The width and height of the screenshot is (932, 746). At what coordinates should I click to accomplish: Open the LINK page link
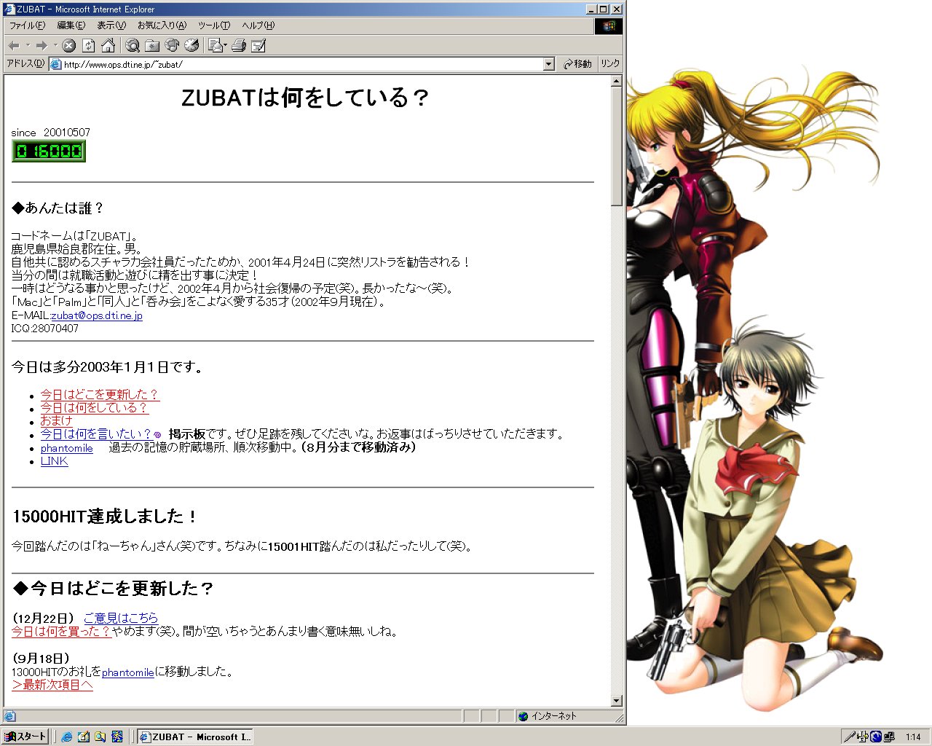pyautogui.click(x=55, y=461)
